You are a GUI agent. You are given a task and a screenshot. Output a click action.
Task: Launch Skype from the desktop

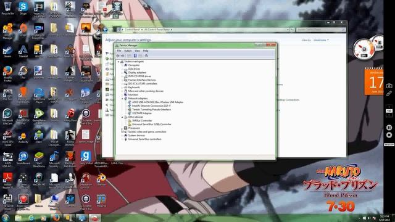pos(23,8)
